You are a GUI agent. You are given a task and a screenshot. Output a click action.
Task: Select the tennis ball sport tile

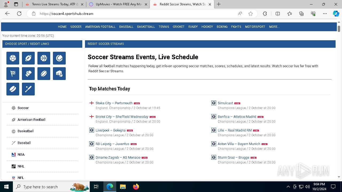tap(59, 58)
